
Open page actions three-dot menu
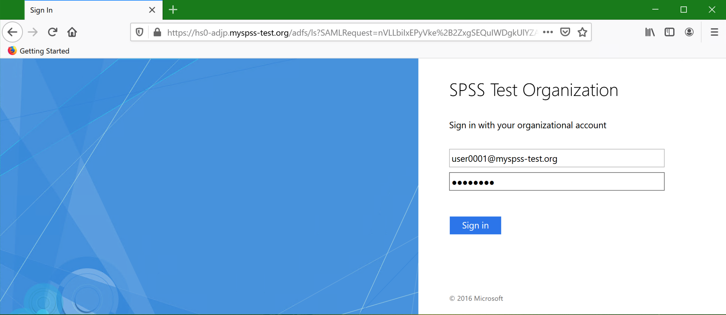[x=548, y=32]
